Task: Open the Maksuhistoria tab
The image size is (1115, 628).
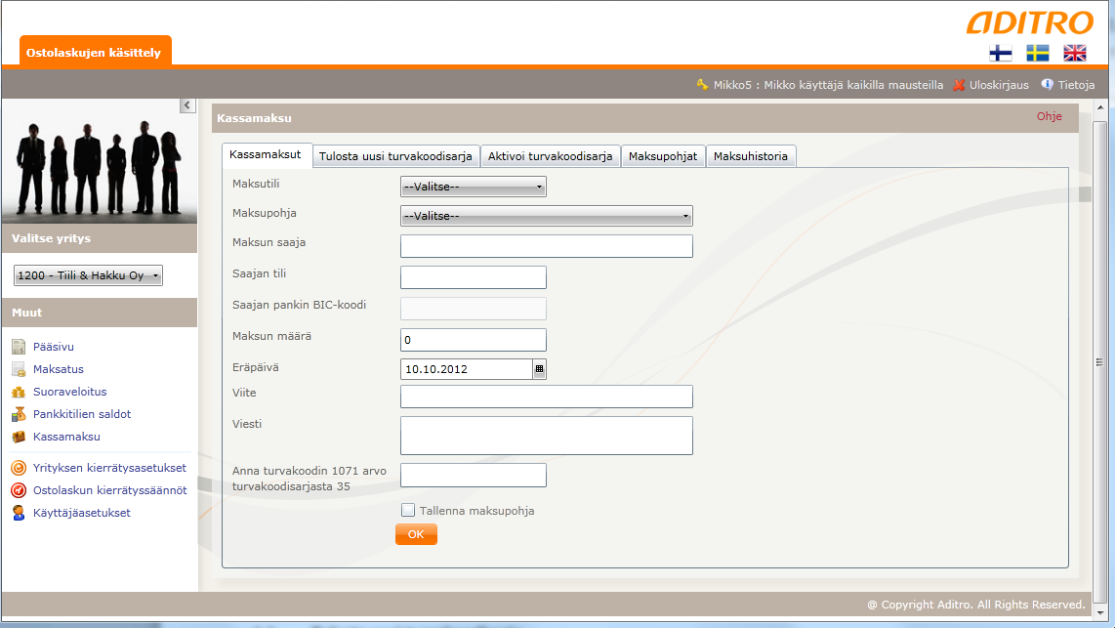Action: tap(751, 156)
